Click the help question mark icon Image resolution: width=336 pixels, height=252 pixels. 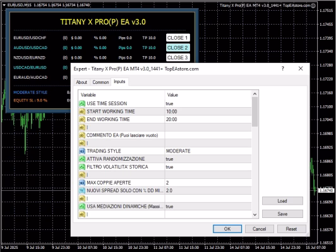click(283, 69)
